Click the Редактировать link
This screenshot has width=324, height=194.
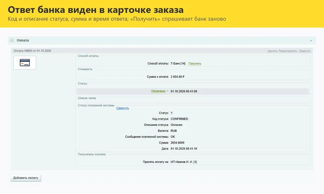click(x=288, y=51)
